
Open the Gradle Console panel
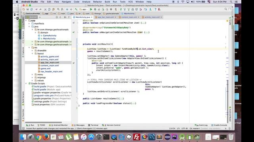tap(219, 125)
